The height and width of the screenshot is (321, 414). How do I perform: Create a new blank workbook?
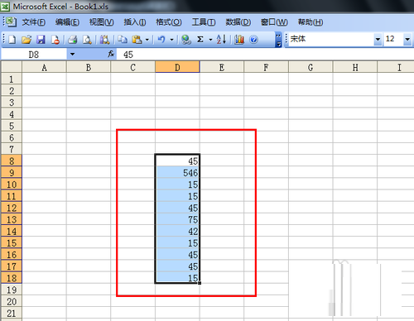[12, 40]
